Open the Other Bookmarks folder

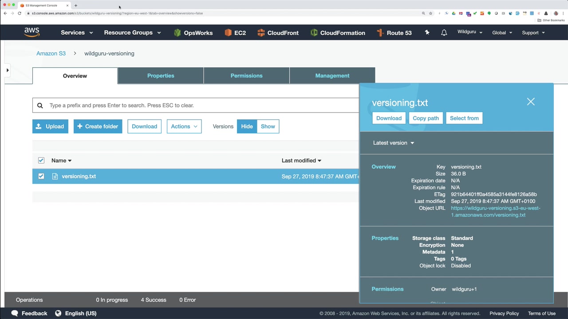click(x=551, y=20)
